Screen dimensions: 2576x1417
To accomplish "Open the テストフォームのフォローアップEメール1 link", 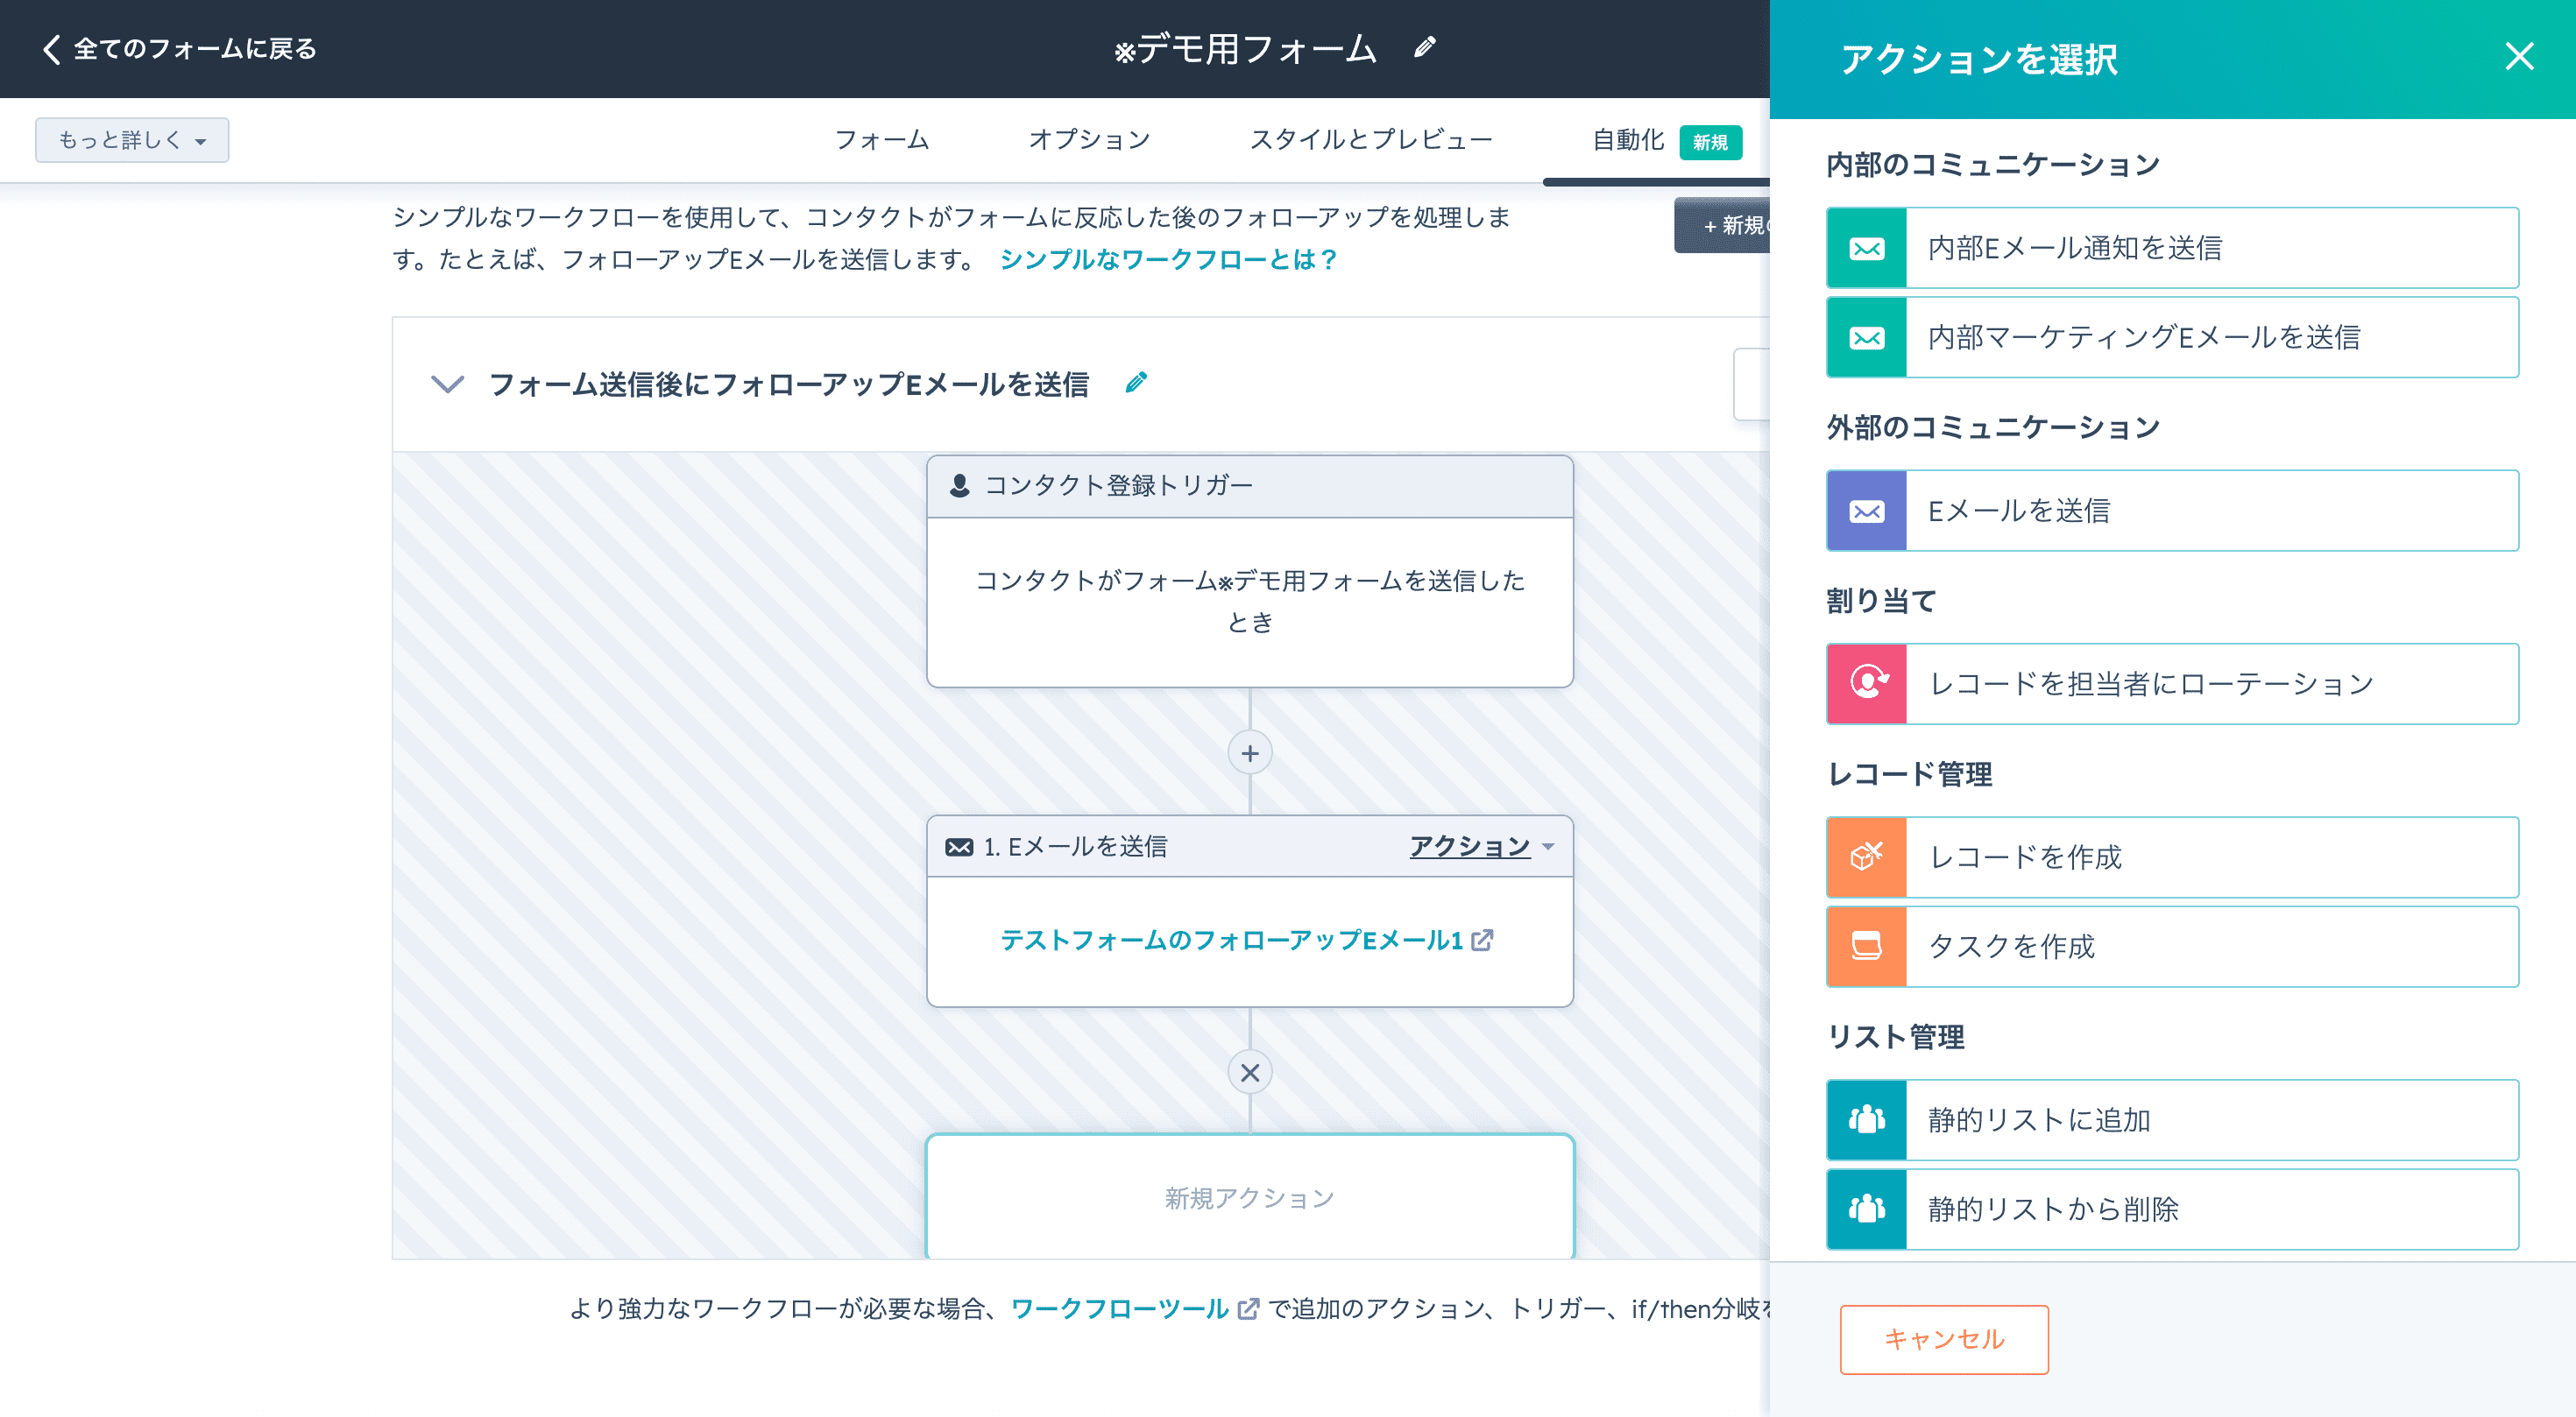I will click(1232, 940).
